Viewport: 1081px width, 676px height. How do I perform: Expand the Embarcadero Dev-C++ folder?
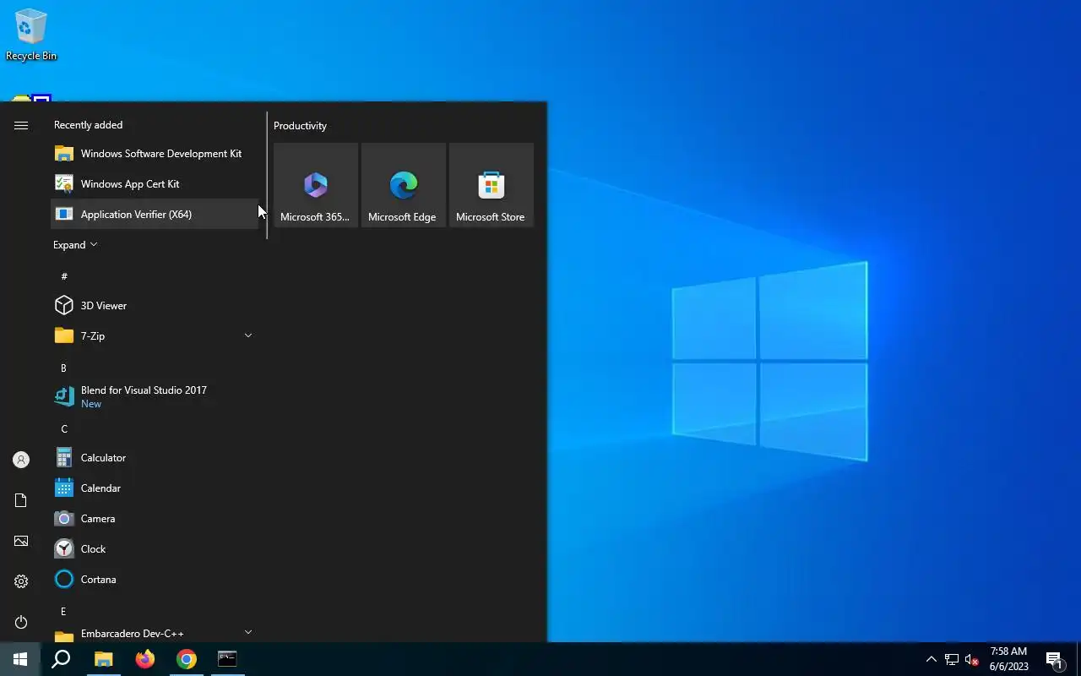pos(155,634)
